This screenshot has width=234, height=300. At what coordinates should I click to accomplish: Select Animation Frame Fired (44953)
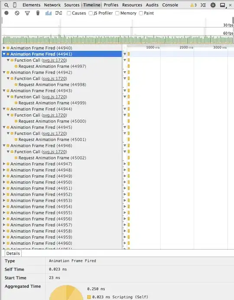coord(41,201)
